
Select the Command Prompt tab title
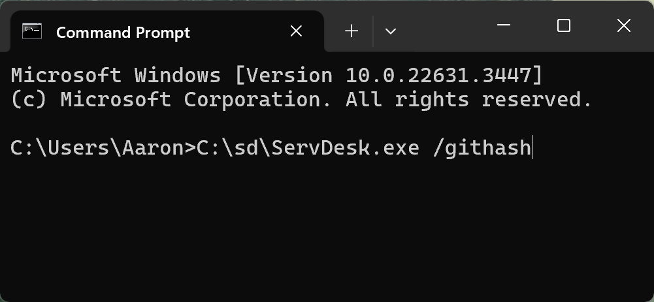click(x=123, y=32)
